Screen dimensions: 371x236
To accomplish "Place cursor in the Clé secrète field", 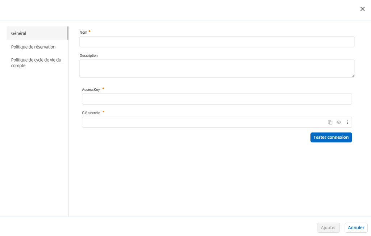I will point(199,122).
